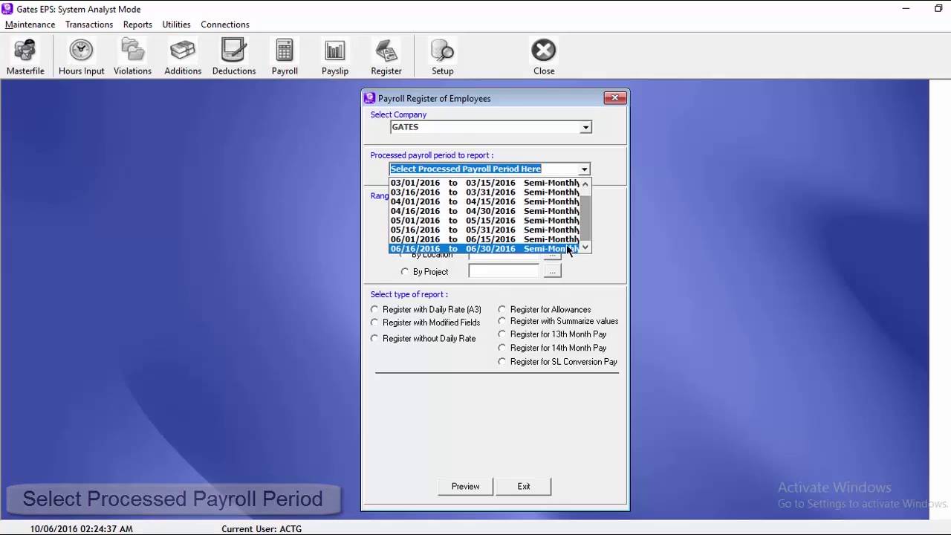
Task: Choose period 05/16/2016 to 05/31/2016
Action: pyautogui.click(x=484, y=230)
